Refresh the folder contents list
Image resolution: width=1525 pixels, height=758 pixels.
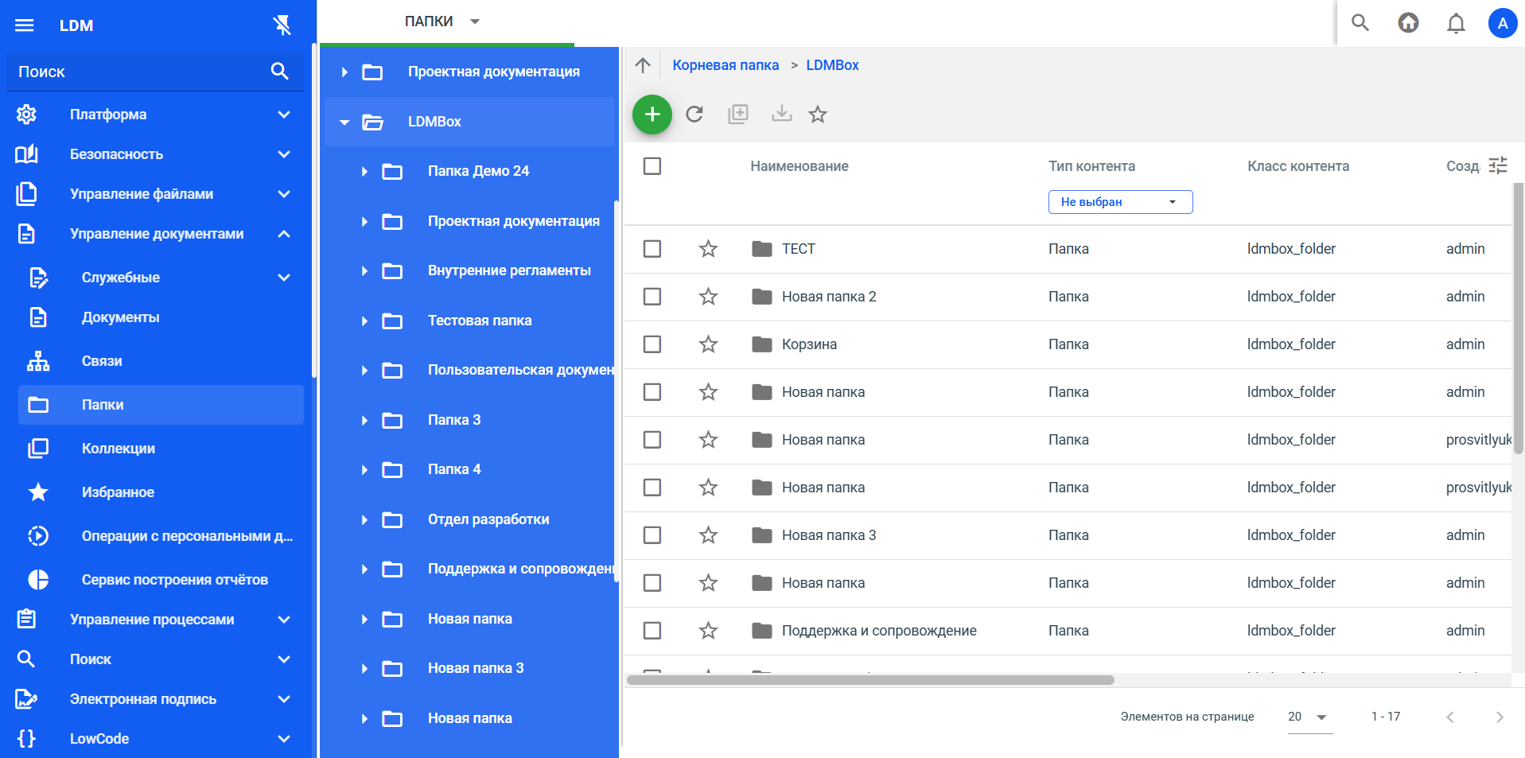pyautogui.click(x=694, y=115)
